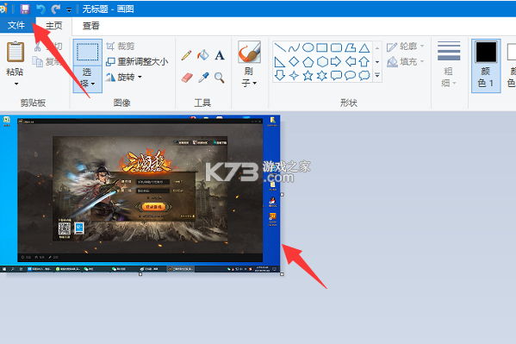Select the pentagon shape
Screen dimensions: 516x344
[x=308, y=61]
